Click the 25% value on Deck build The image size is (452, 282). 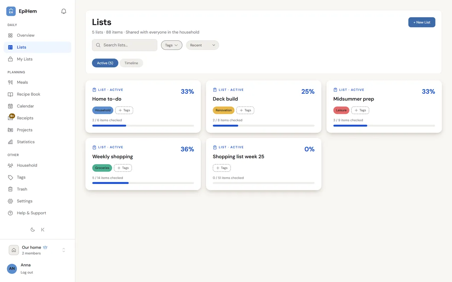308,92
